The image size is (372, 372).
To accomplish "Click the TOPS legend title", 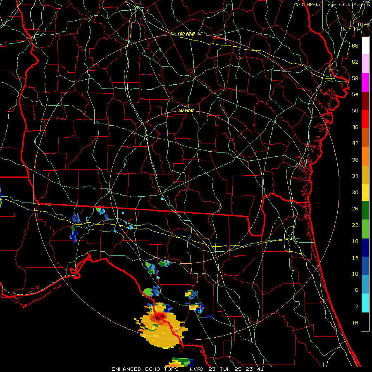I will pos(363,25).
